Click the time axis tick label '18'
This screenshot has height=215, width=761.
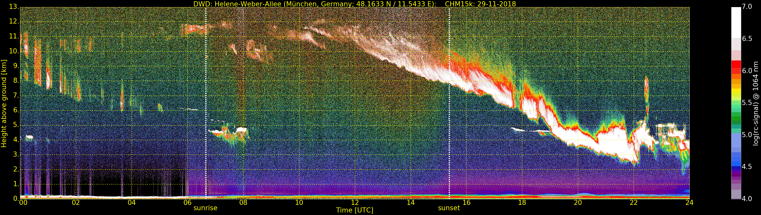(x=522, y=202)
